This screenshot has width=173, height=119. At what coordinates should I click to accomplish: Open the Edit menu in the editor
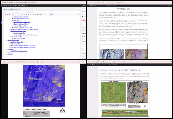[9, 12]
